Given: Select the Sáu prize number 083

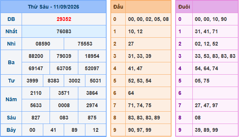Looking at the screenshot, I should [64, 118].
